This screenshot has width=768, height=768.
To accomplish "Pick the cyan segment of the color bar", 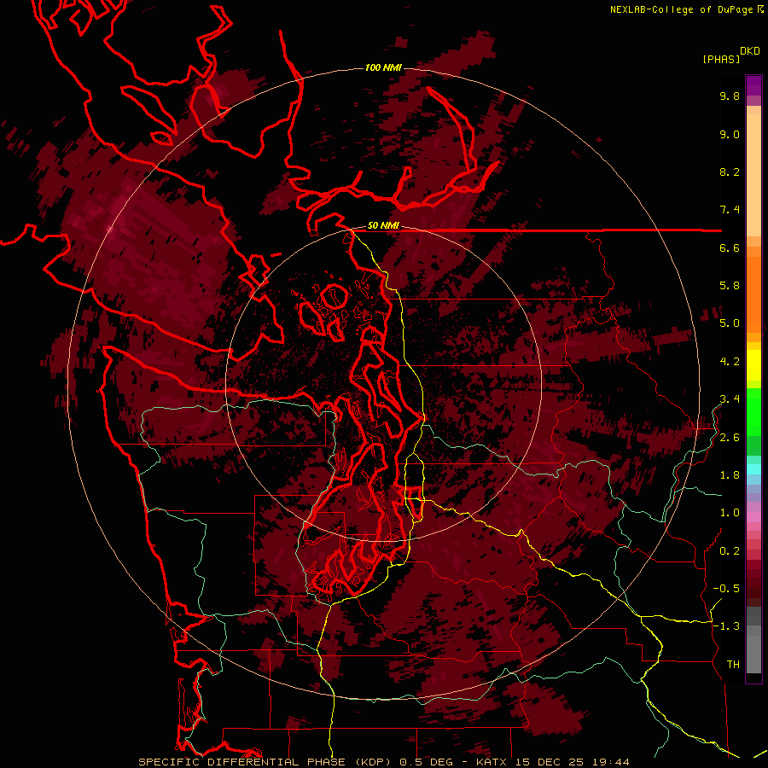I will (x=753, y=468).
